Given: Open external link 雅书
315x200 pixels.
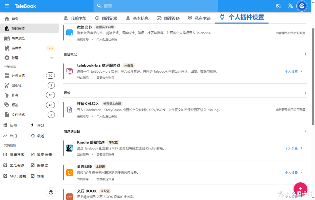Looking at the screenshot, I should tap(38, 176).
